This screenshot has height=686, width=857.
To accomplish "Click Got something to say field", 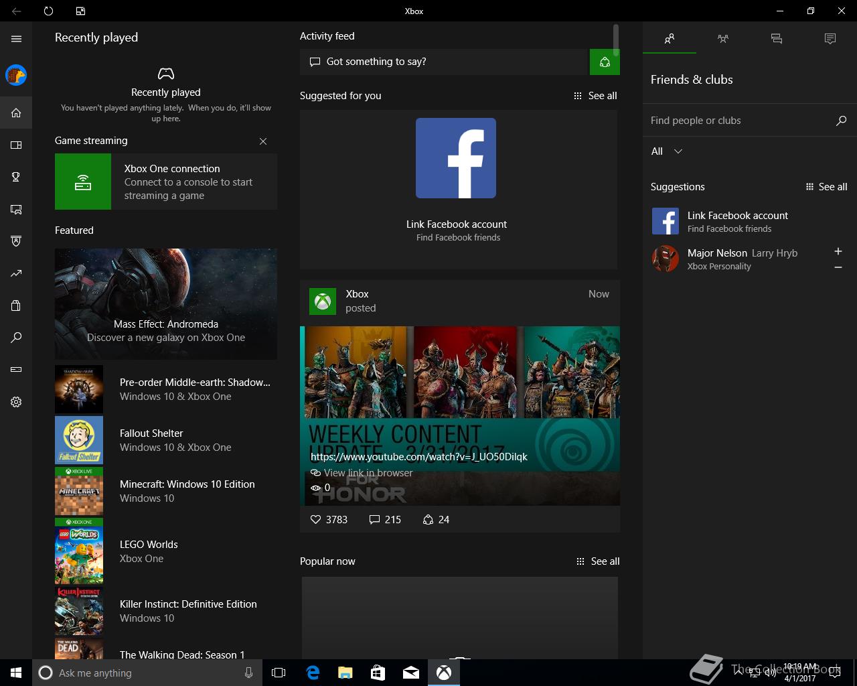I will tap(445, 62).
